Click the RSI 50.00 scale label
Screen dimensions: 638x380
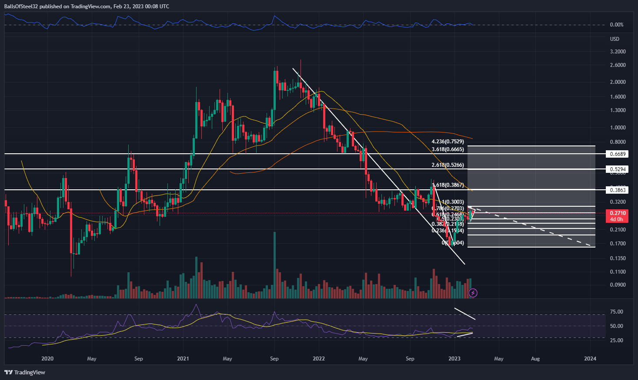tap(617, 326)
